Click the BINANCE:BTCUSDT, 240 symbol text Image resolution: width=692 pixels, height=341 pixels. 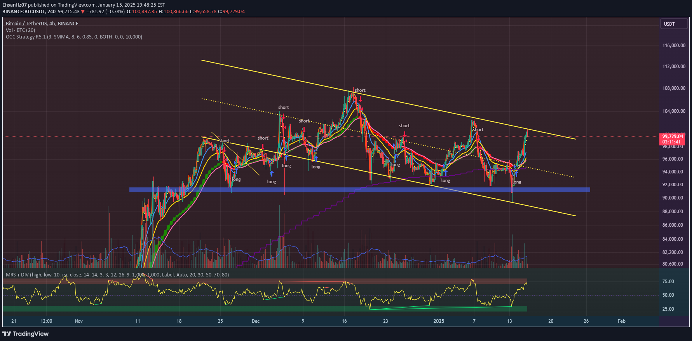point(29,12)
